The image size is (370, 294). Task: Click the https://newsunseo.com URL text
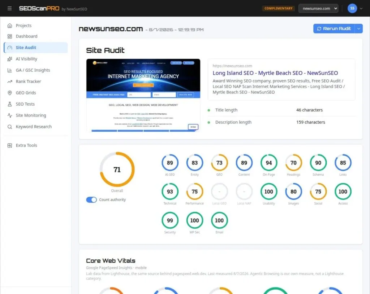[x=232, y=66]
